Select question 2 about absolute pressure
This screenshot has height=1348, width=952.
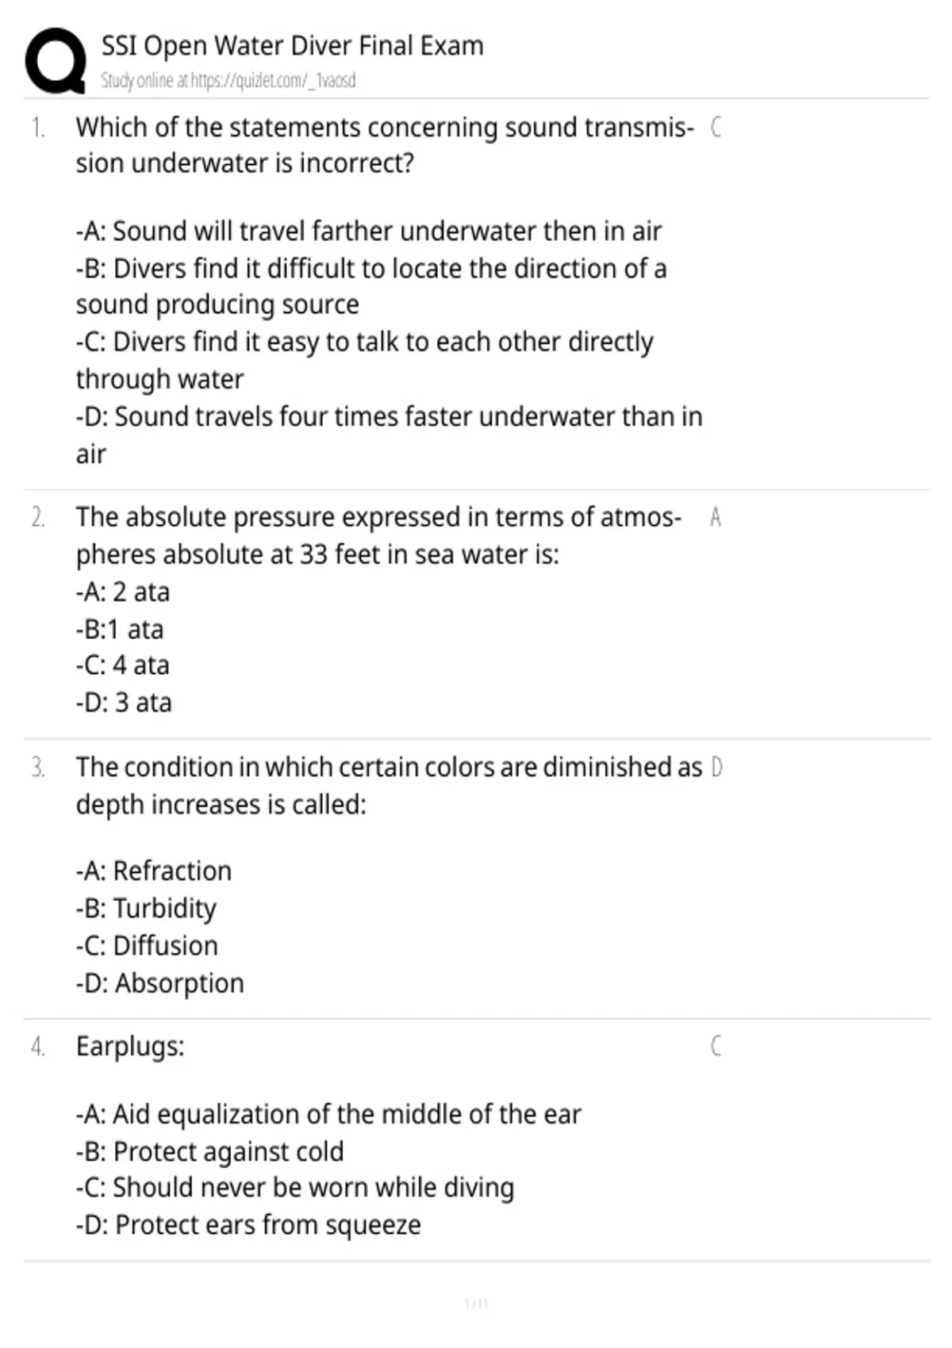point(378,535)
